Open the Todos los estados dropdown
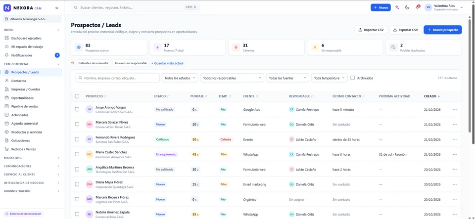The height and width of the screenshot is (219, 475). pyautogui.click(x=180, y=78)
